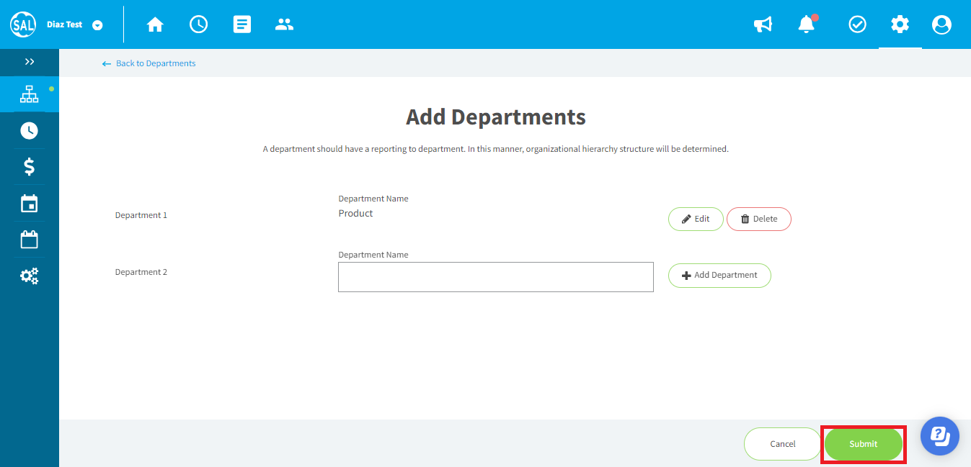Screen dimensions: 971x467
Task: Click the 'Add Departments' heading
Action: point(496,117)
